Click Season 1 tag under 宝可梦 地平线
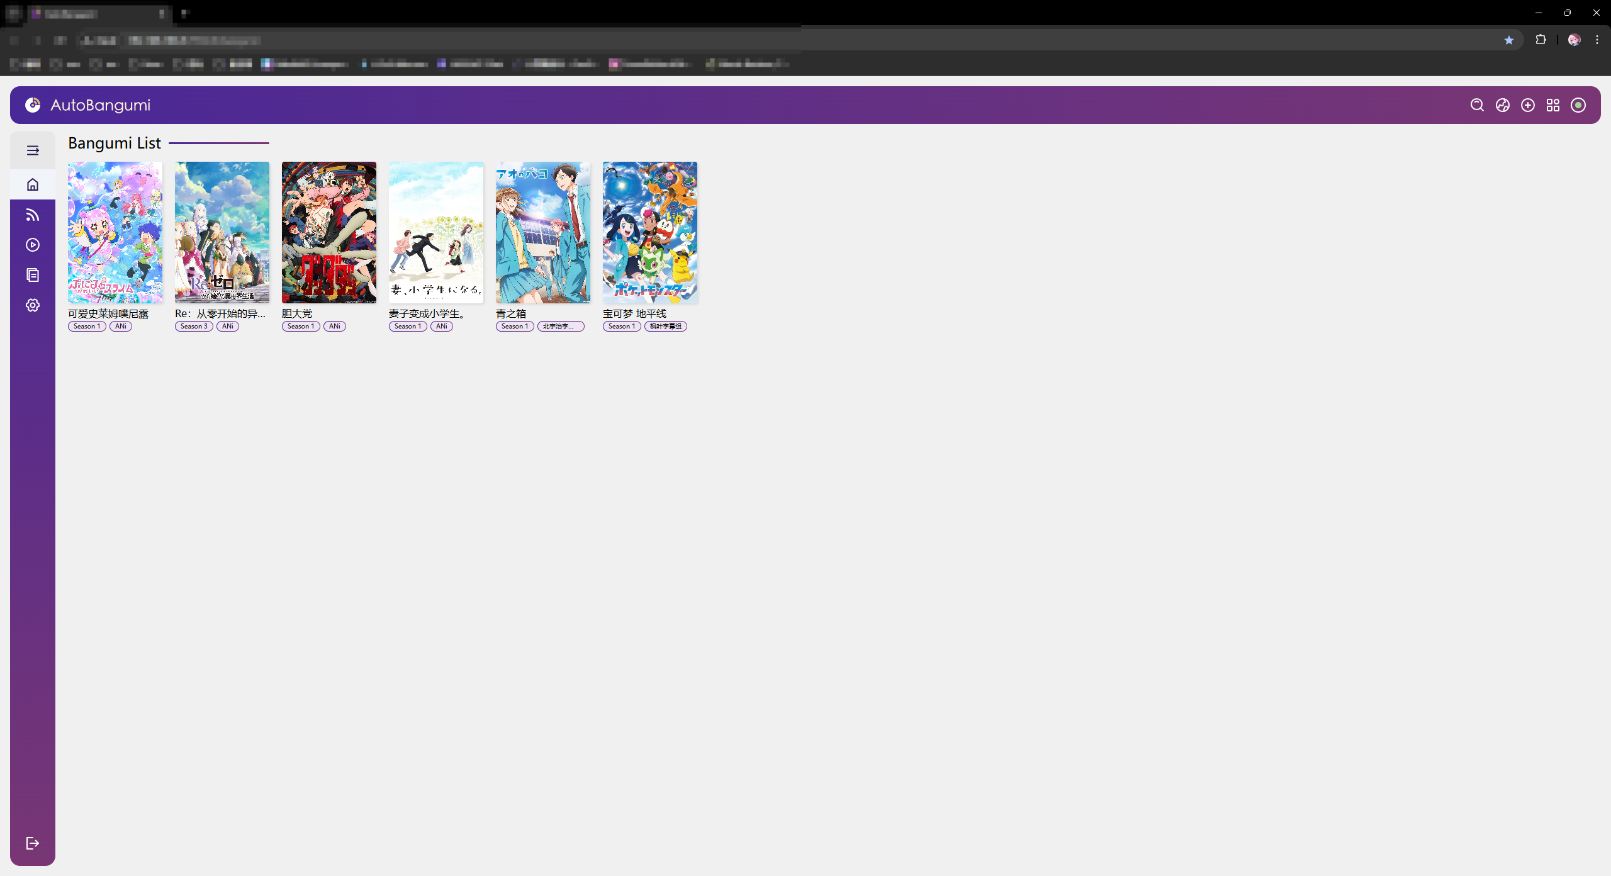The width and height of the screenshot is (1611, 876). pos(622,326)
